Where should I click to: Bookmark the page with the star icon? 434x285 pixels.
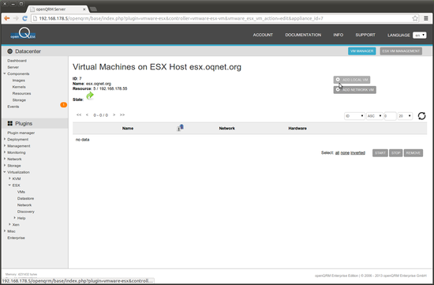click(x=415, y=18)
